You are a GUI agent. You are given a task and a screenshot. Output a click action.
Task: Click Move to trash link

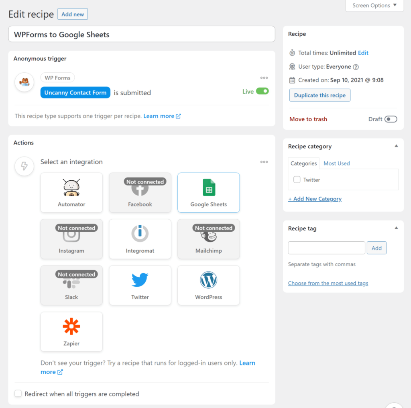click(308, 119)
